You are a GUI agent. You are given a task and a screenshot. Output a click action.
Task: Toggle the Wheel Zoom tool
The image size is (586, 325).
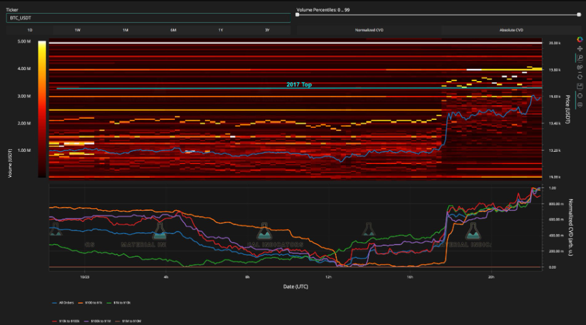pos(579,67)
